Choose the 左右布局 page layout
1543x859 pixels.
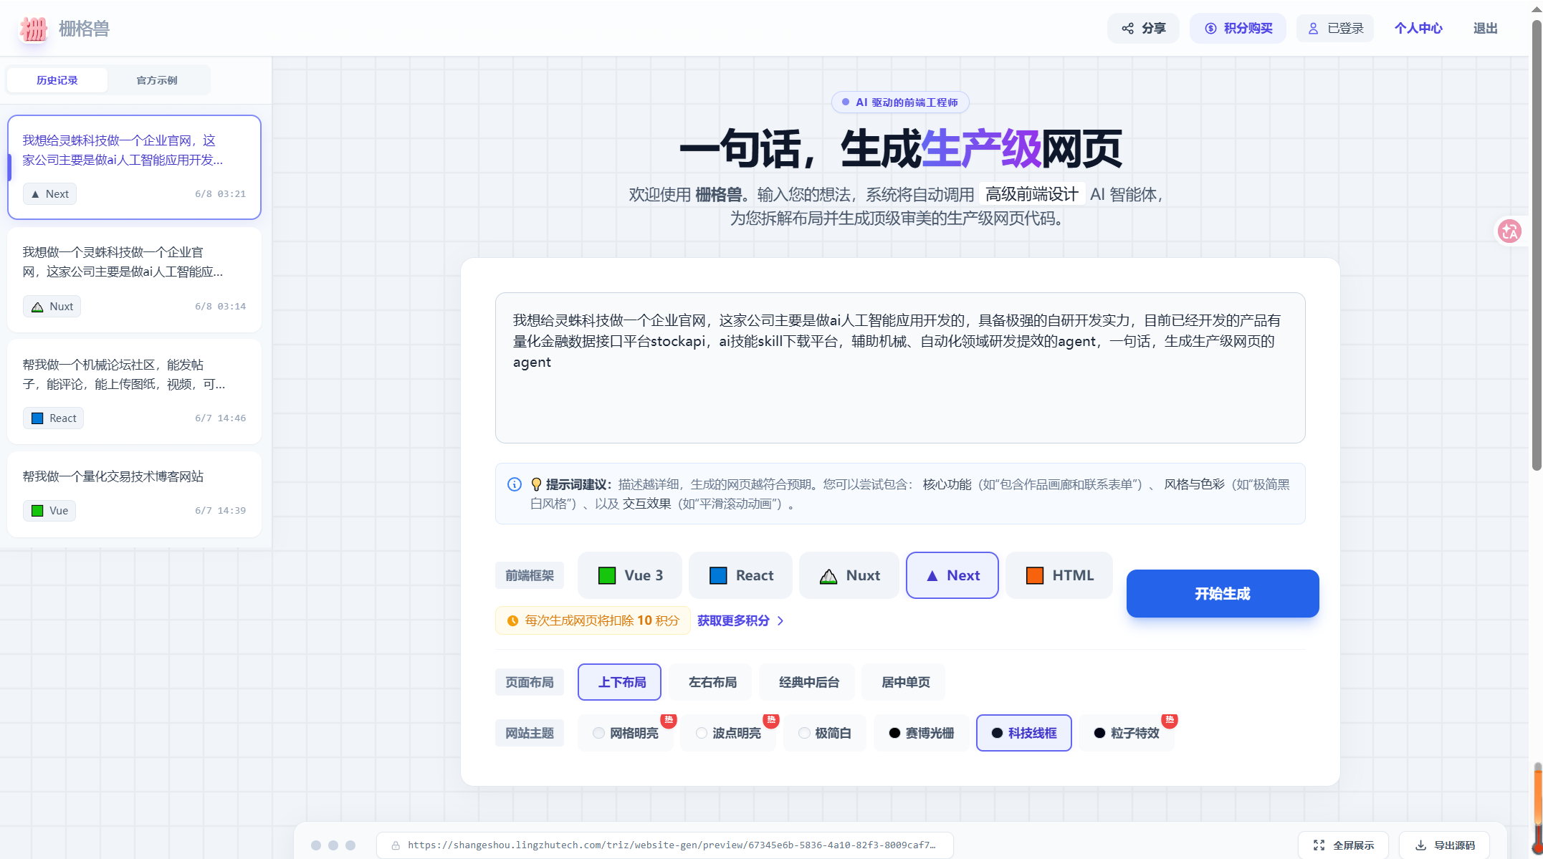710,682
